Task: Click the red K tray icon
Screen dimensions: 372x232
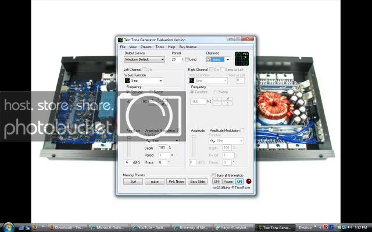Action: tap(325, 227)
